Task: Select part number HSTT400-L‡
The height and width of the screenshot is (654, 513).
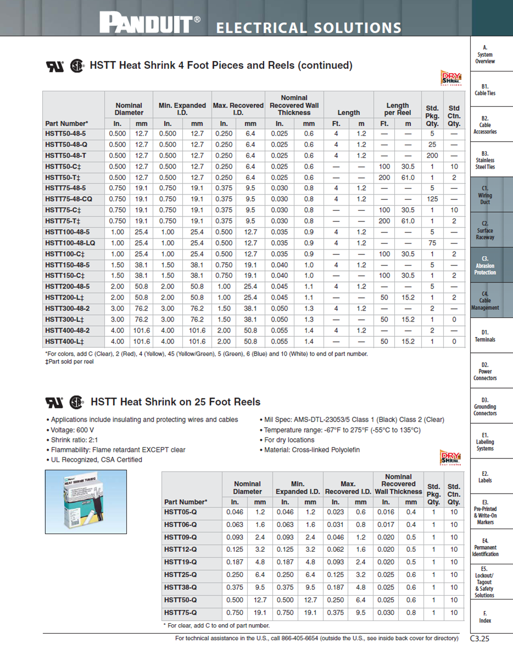Action: click(x=64, y=342)
